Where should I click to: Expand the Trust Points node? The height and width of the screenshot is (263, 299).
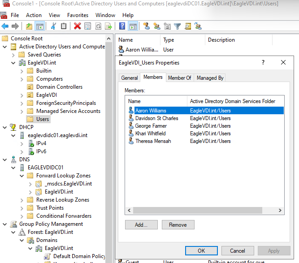pyautogui.click(x=22, y=208)
